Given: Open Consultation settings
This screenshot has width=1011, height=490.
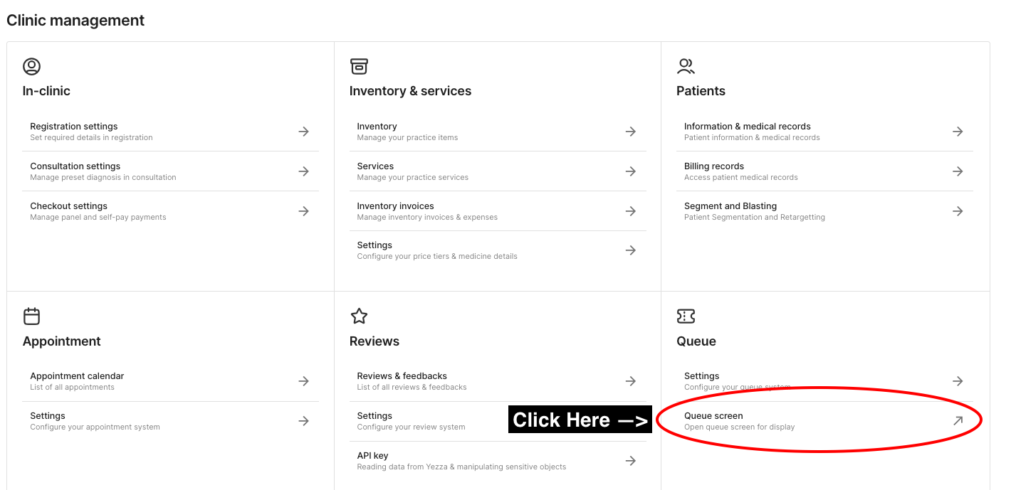Looking at the screenshot, I should click(75, 171).
